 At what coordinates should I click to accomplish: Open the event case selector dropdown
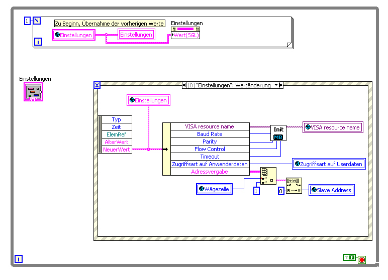click(276, 85)
